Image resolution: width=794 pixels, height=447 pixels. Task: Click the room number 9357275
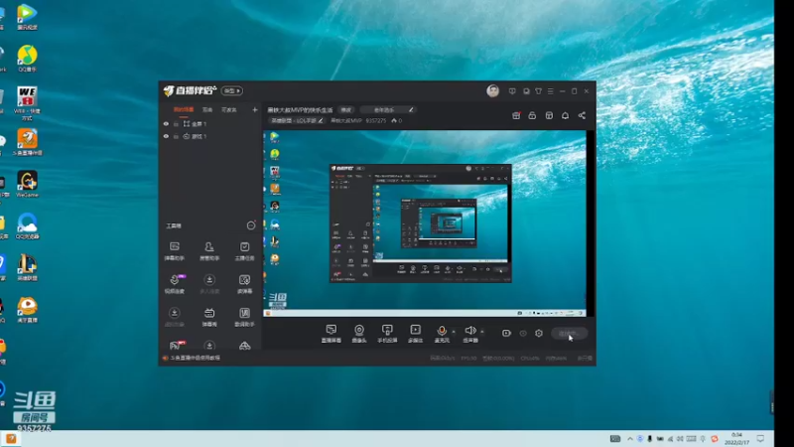[376, 120]
